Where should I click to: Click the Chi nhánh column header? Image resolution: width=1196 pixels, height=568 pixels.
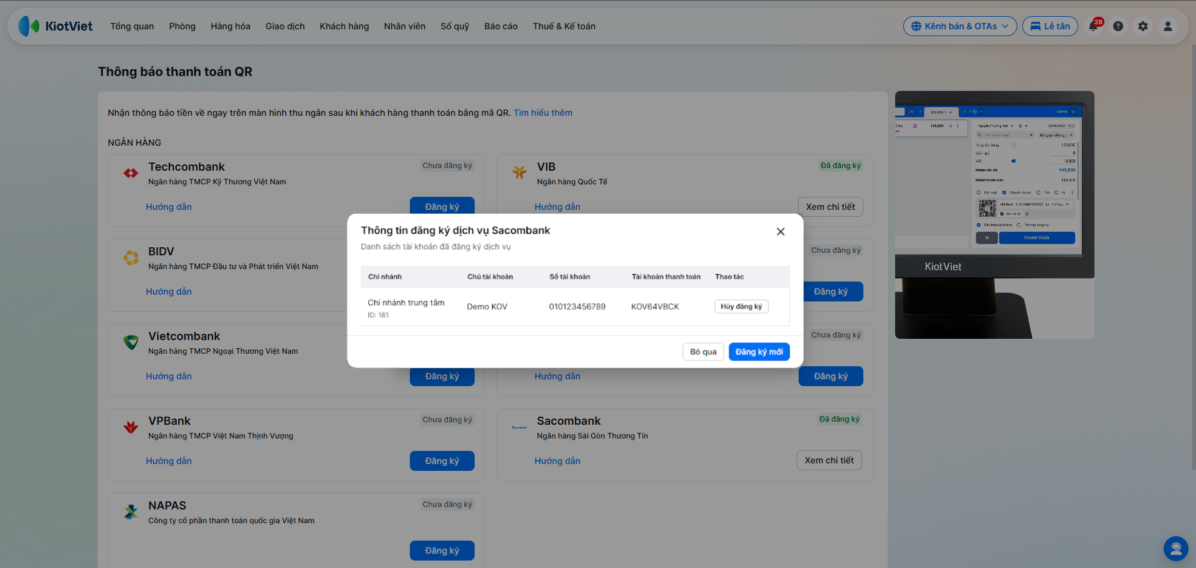point(385,277)
